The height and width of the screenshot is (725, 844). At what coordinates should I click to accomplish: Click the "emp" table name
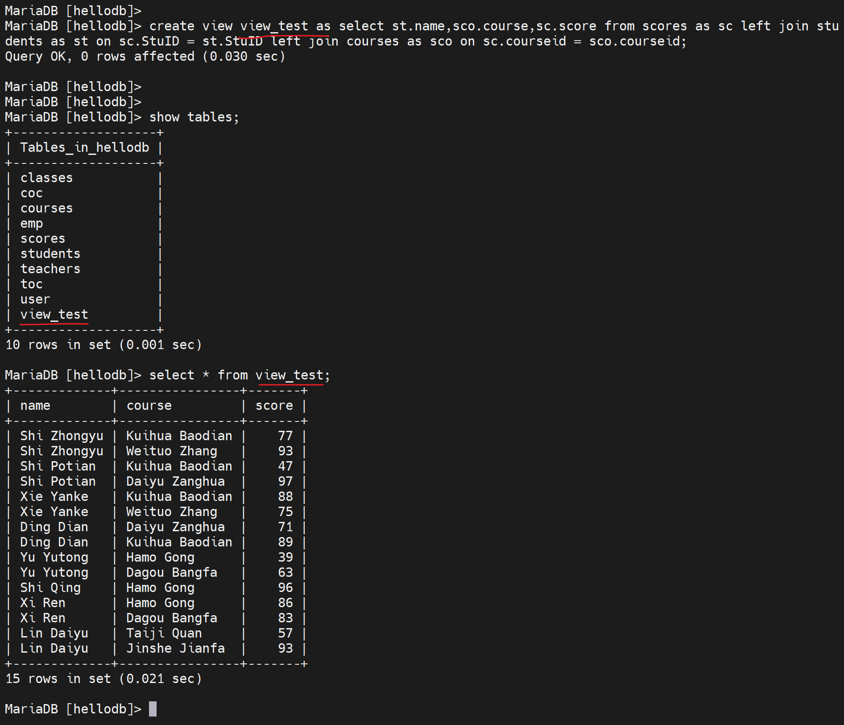point(31,224)
